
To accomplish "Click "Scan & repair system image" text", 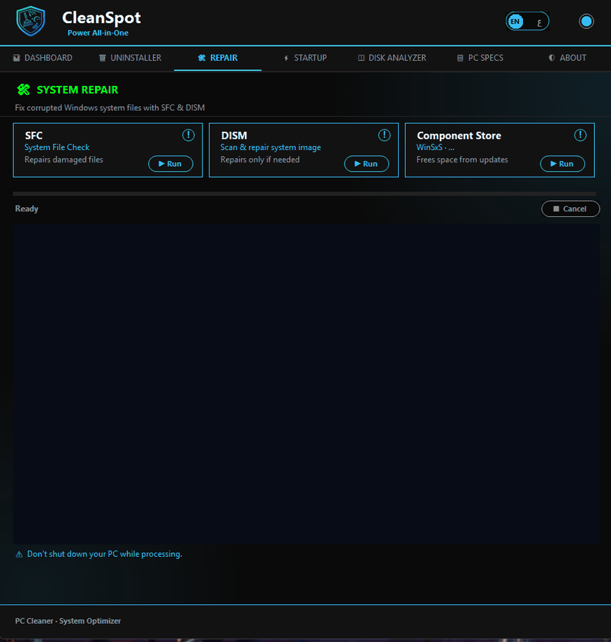I will click(x=270, y=147).
